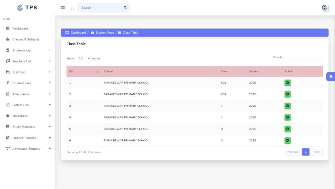Click the 'Class Table' card heading
The image size is (335, 189).
[76, 44]
